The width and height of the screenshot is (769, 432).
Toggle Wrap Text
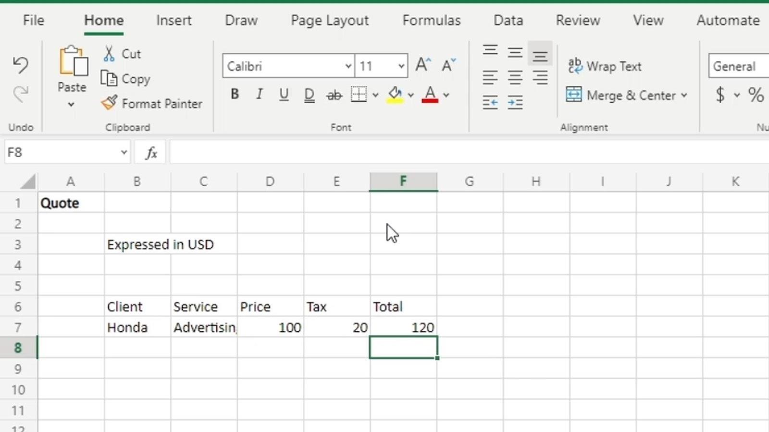point(605,66)
